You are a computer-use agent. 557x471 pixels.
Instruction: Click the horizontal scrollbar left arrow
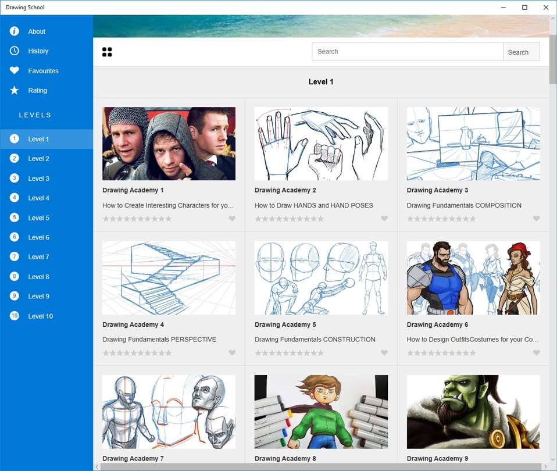pyautogui.click(x=97, y=467)
